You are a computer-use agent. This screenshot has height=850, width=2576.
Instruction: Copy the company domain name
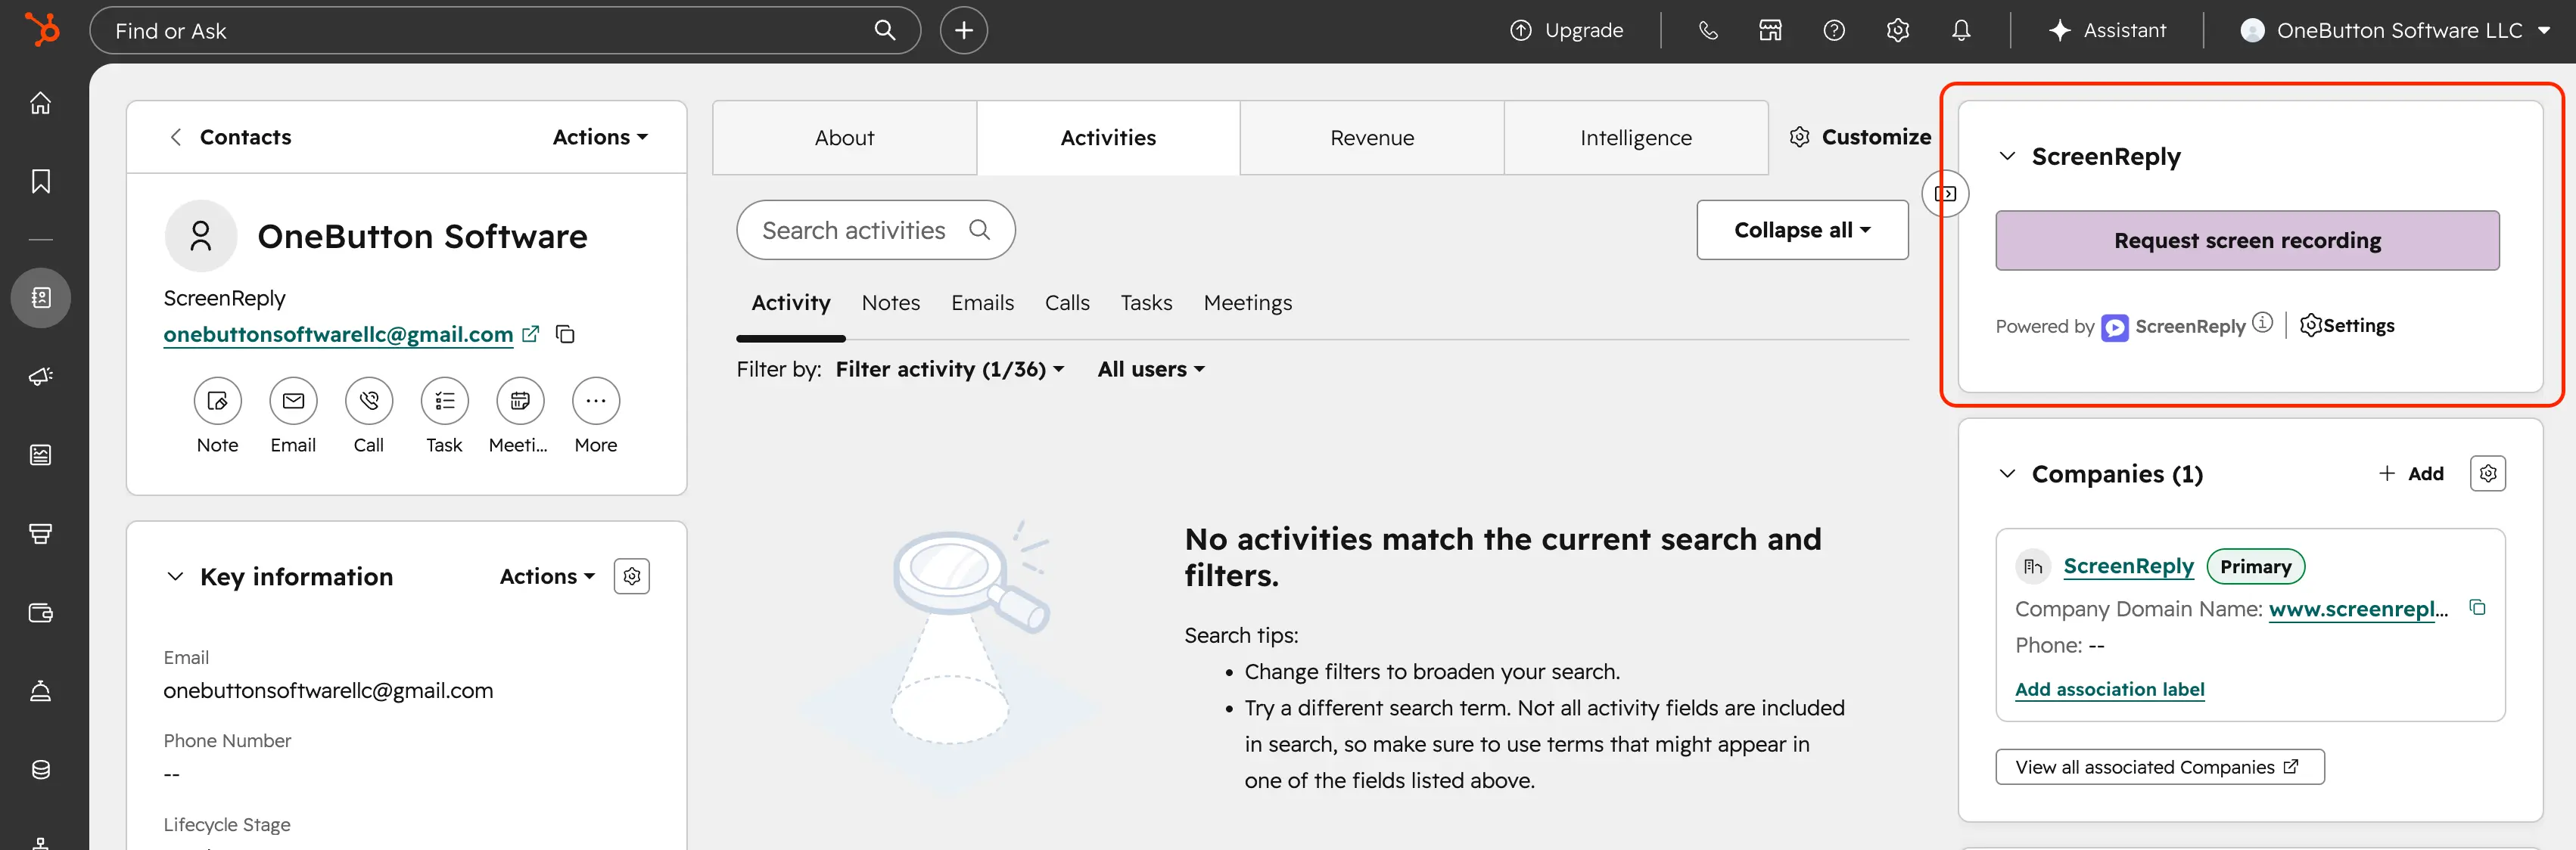(2477, 607)
